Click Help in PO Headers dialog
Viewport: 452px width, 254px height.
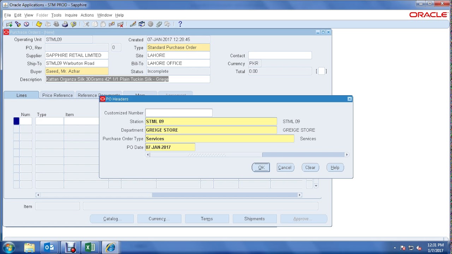click(x=335, y=168)
